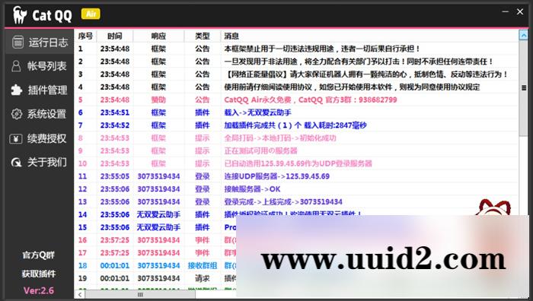
Task: Click the 赞助 cell in row 5
Action: click(x=158, y=100)
